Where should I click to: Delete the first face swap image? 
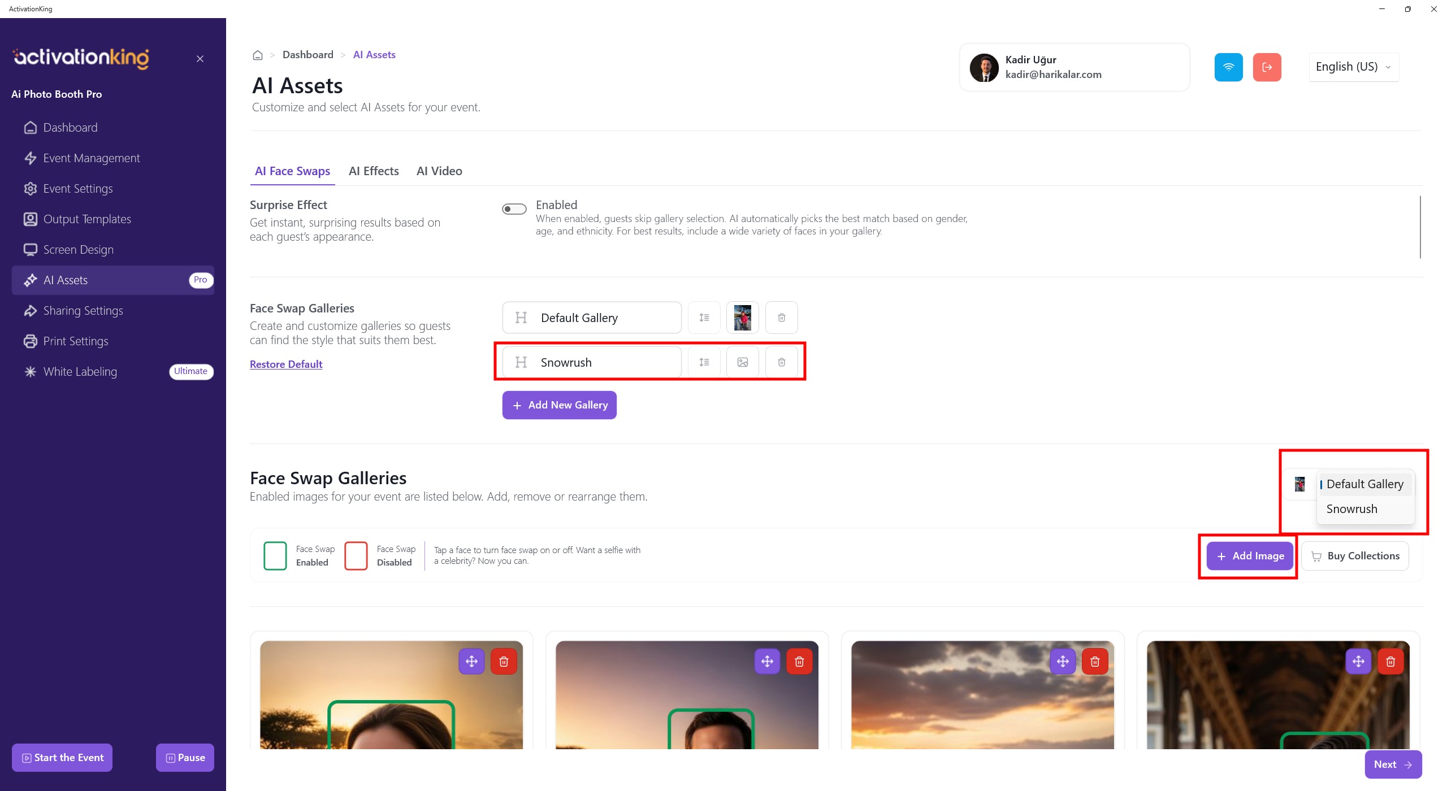point(504,661)
